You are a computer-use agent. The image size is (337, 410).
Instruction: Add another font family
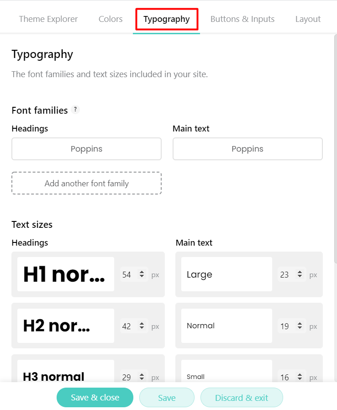(87, 183)
